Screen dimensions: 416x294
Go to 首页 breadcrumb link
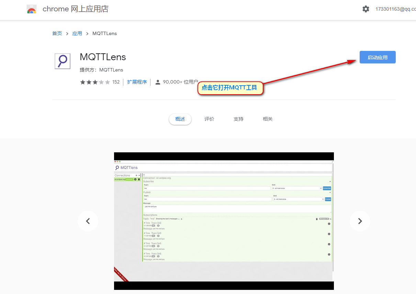click(57, 33)
